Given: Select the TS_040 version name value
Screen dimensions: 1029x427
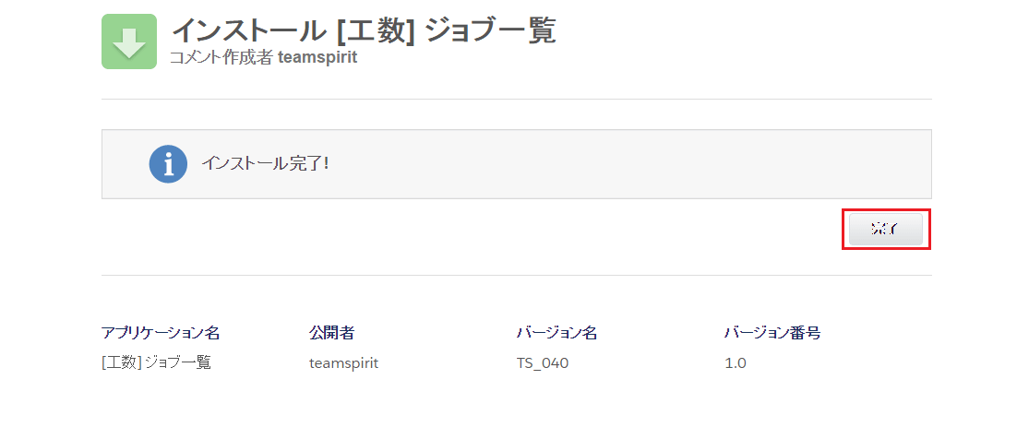Looking at the screenshot, I should click(543, 362).
